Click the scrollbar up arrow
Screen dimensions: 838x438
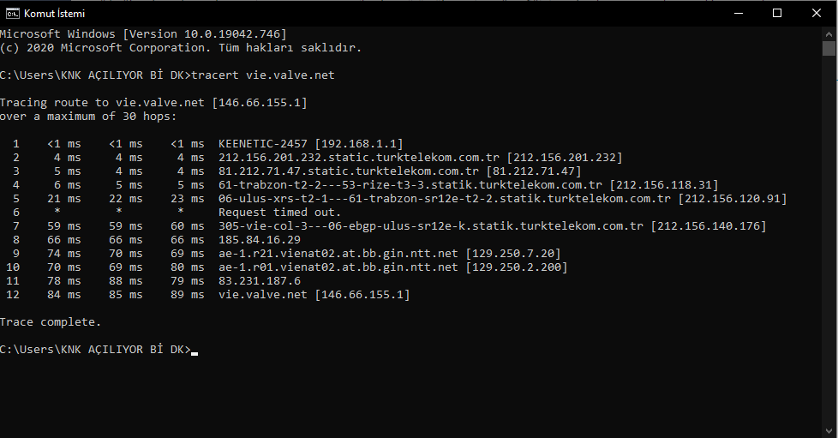[829, 33]
